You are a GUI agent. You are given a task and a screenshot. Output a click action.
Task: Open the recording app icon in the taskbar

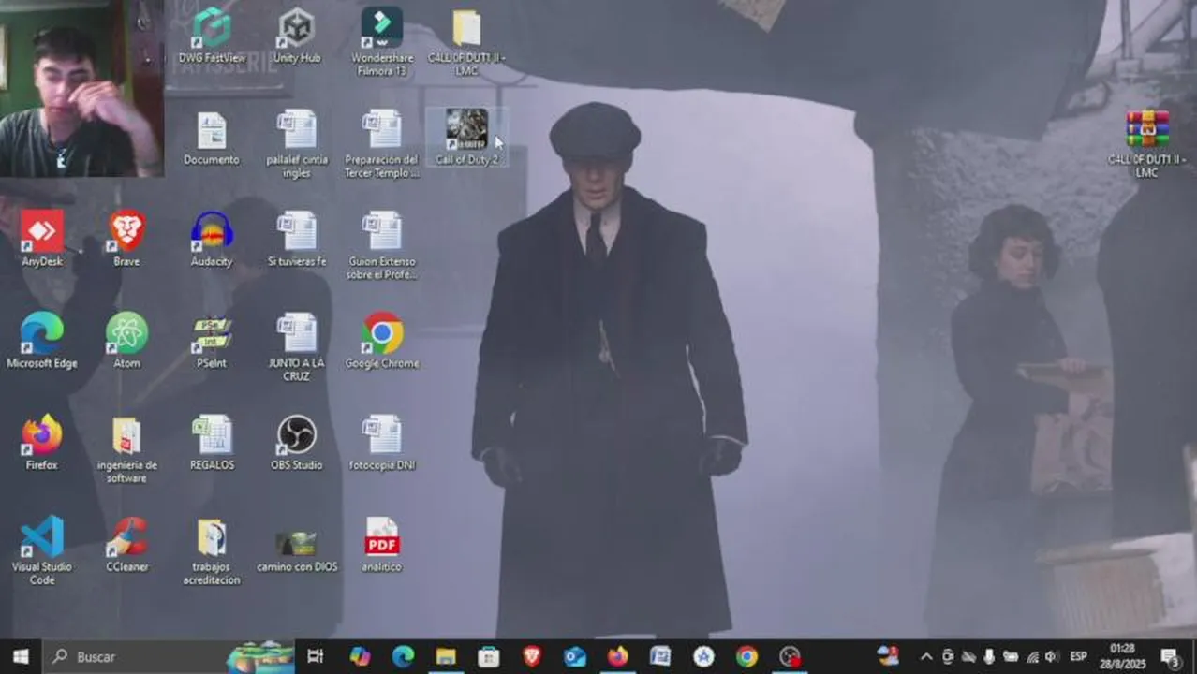790,656
